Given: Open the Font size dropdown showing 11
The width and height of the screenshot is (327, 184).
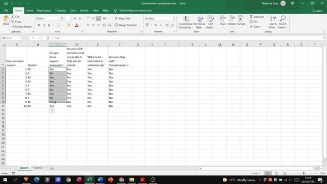Looking at the screenshot, I should click(x=71, y=18).
